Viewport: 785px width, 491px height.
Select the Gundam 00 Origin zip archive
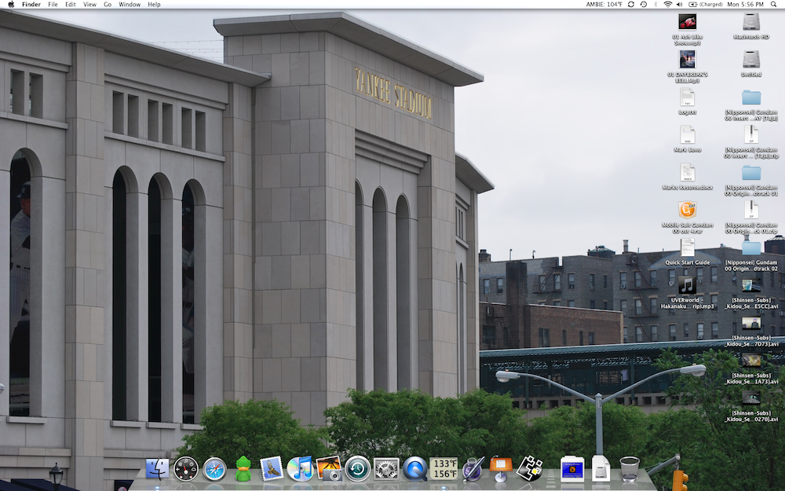[x=751, y=210]
